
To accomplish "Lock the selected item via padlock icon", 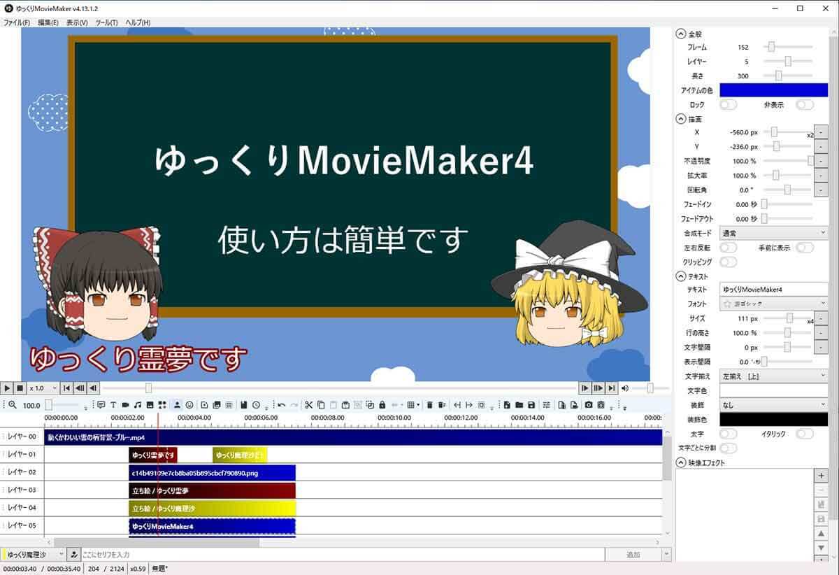I will click(382, 405).
